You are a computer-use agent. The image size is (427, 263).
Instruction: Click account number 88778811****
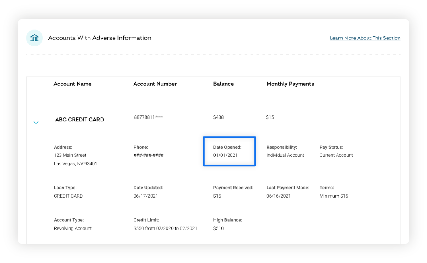(x=148, y=117)
